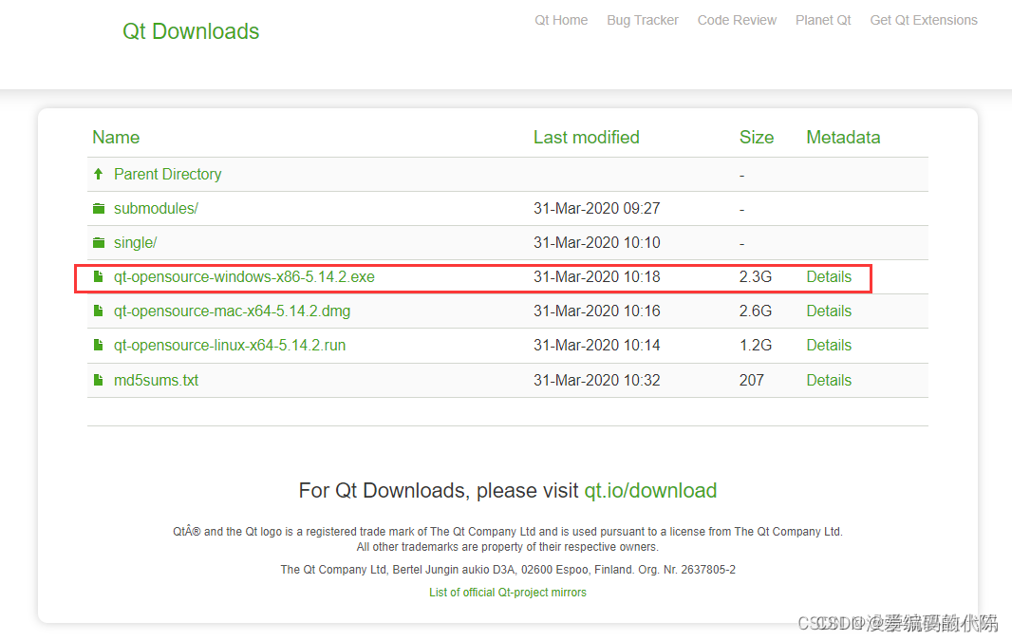Click the submodules folder icon
1012x641 pixels.
(99, 209)
